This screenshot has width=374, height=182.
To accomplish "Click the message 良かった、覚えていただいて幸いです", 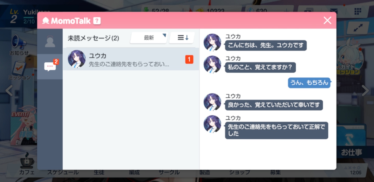I will point(274,105).
